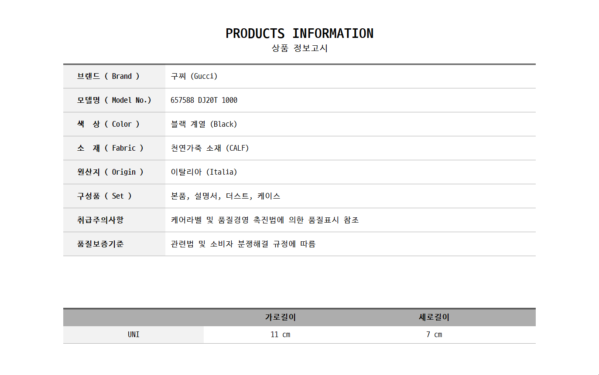599x375 pixels.
Task: Click the 구찌 (Gucci) brand value
Action: coord(194,76)
